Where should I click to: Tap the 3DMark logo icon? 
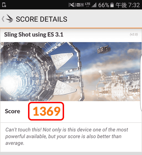(9, 18)
